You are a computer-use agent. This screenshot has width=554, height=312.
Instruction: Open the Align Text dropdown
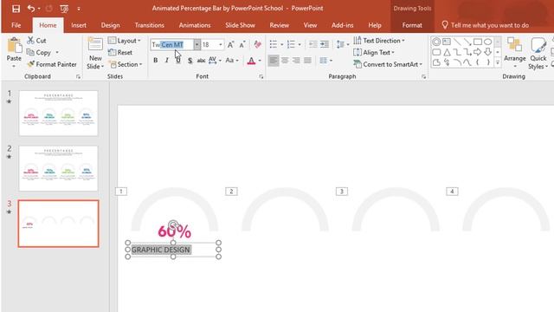pos(374,52)
